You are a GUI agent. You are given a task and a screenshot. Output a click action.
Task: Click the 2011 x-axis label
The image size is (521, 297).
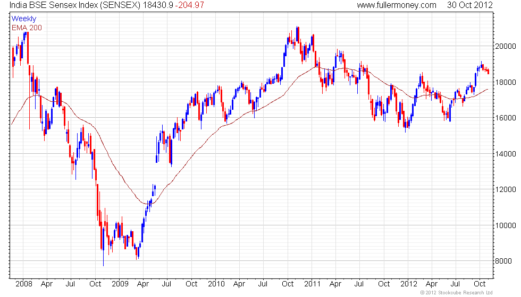click(312, 284)
